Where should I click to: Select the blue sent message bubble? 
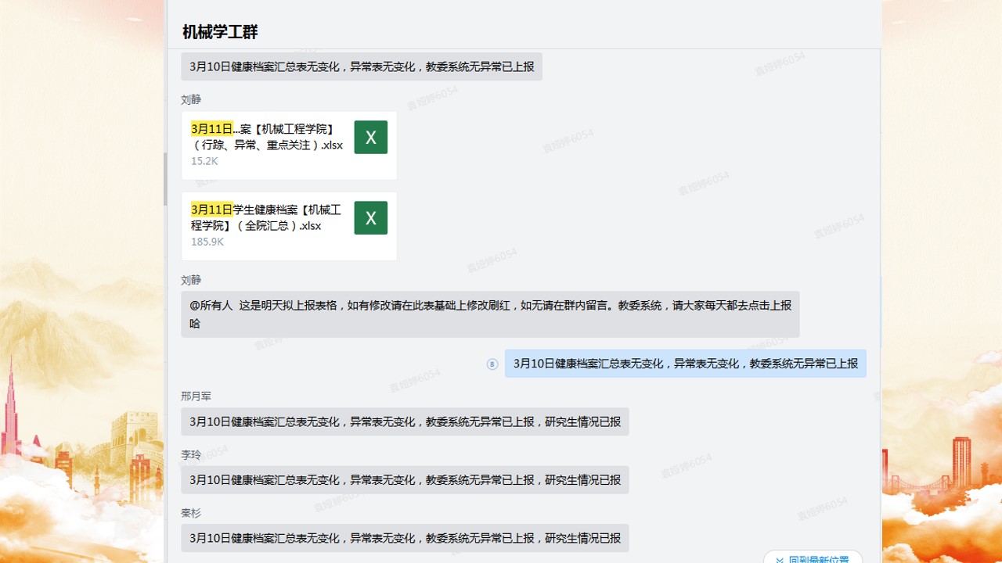pyautogui.click(x=685, y=364)
